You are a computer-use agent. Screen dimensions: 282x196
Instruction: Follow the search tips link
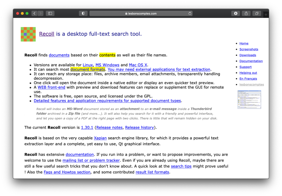pos(181,166)
